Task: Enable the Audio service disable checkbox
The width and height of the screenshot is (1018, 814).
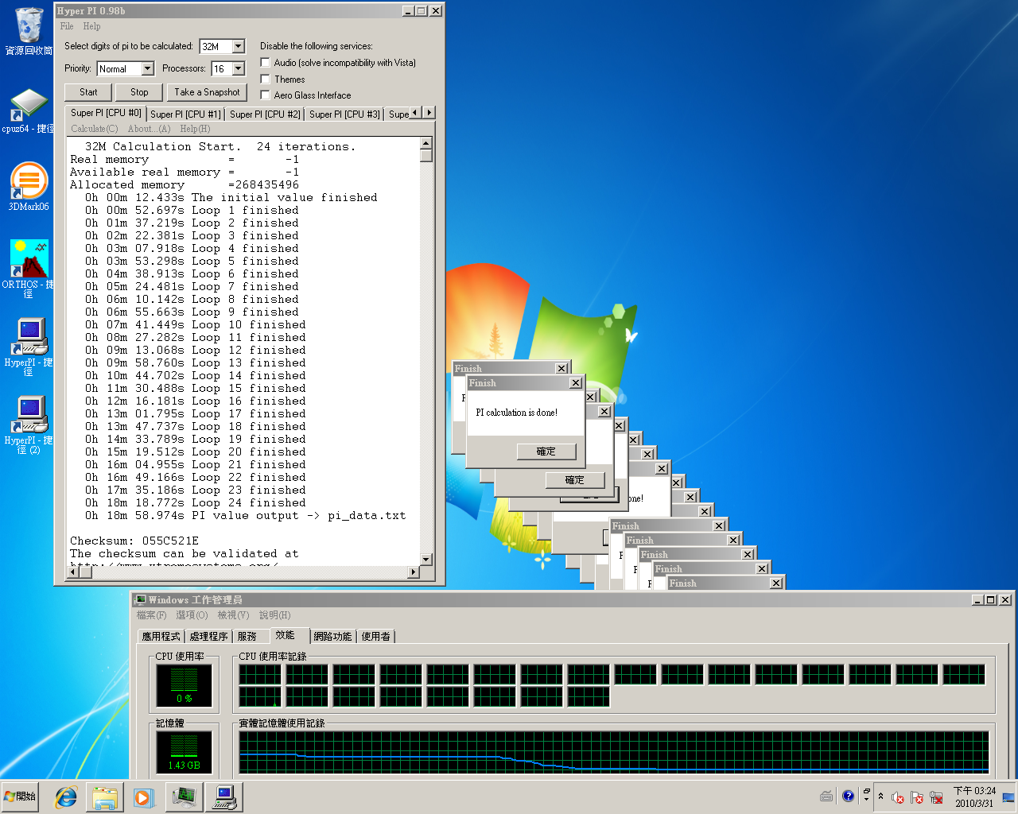Action: click(x=266, y=62)
